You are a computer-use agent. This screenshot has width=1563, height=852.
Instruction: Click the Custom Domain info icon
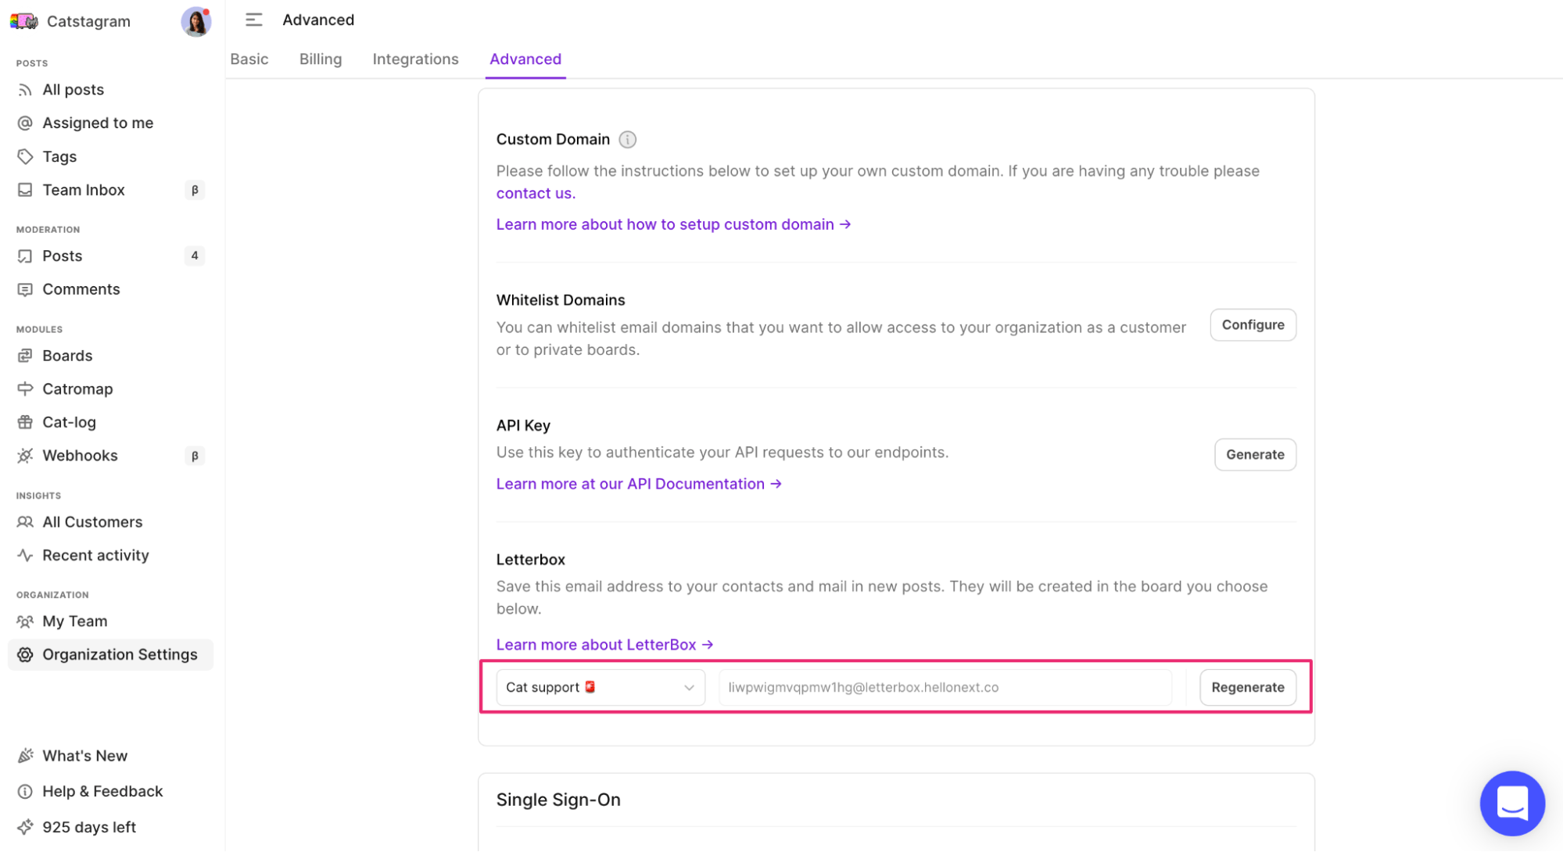tap(627, 139)
